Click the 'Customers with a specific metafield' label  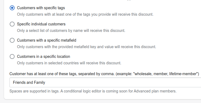[46, 40]
